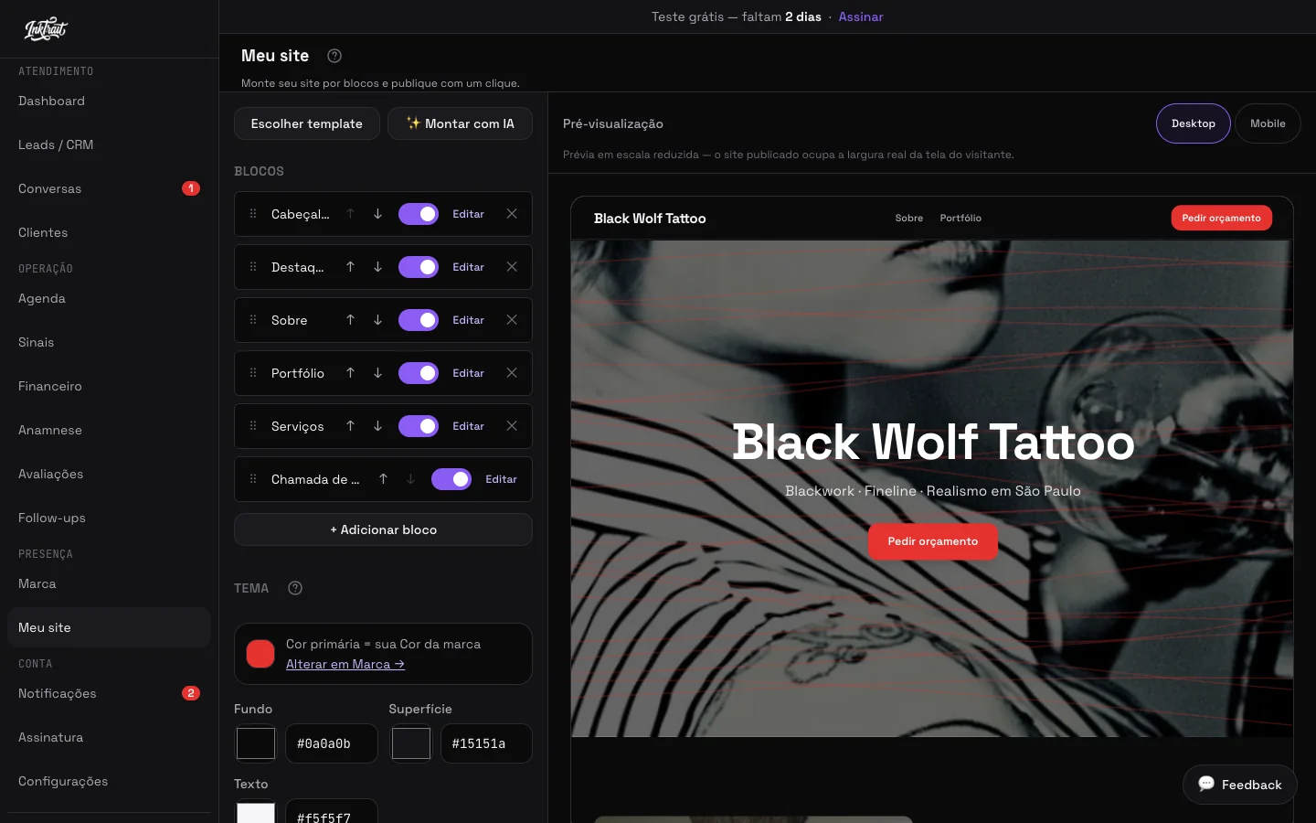1316x823 pixels.
Task: Move Sobre block down
Action: pyautogui.click(x=377, y=320)
